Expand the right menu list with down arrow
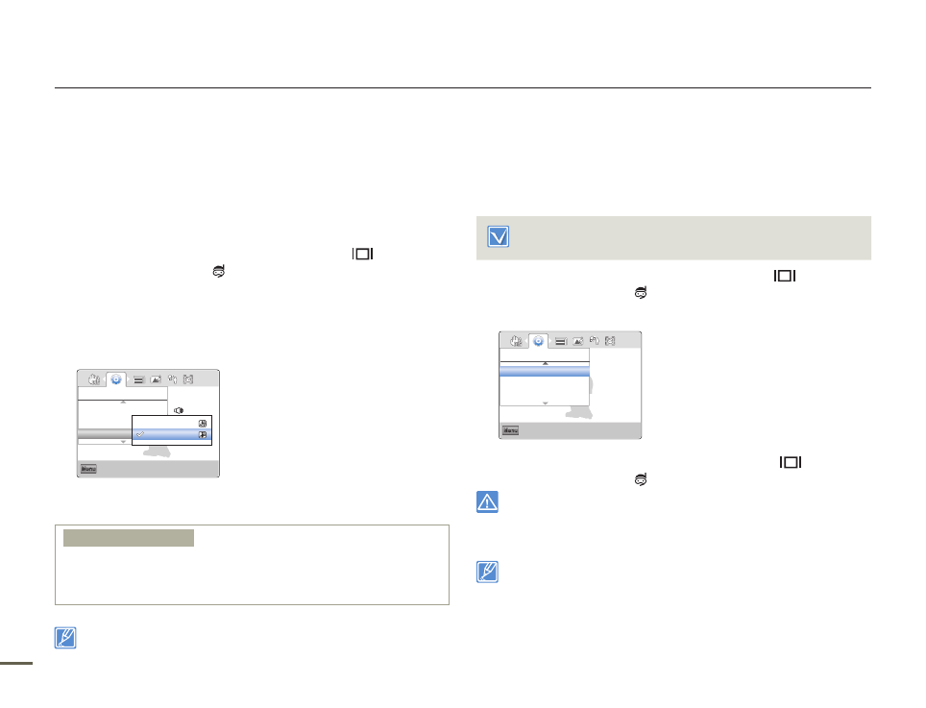Image resolution: width=926 pixels, height=708 pixels. pos(545,403)
